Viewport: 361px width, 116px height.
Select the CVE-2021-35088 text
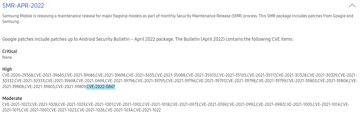click(170, 75)
